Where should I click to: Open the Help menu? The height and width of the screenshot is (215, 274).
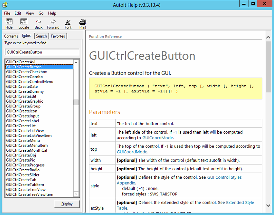(52, 13)
